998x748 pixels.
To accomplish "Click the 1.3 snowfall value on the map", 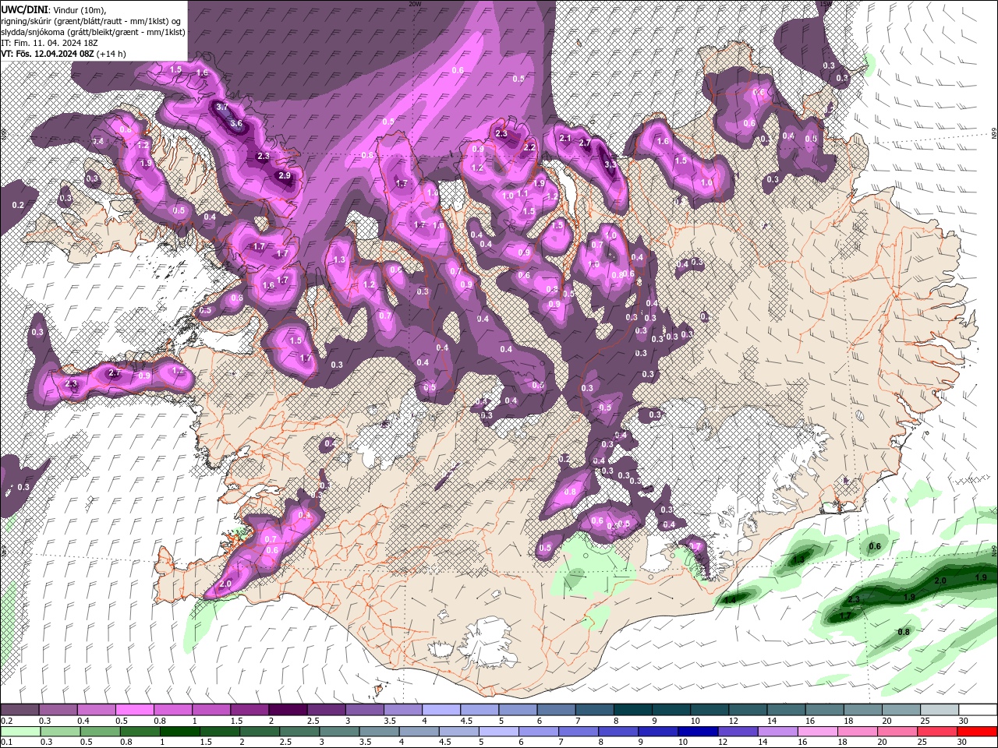I will coord(339,260).
